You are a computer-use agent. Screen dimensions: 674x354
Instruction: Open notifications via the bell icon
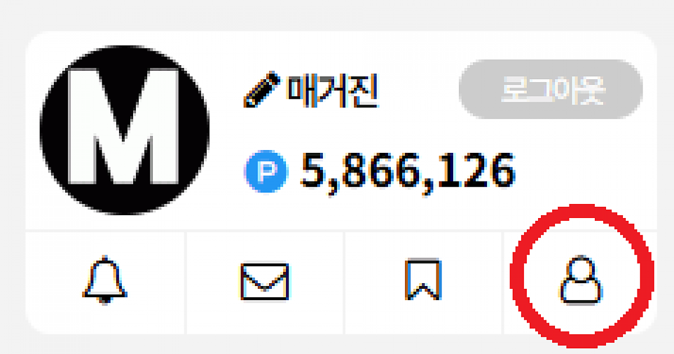click(105, 280)
